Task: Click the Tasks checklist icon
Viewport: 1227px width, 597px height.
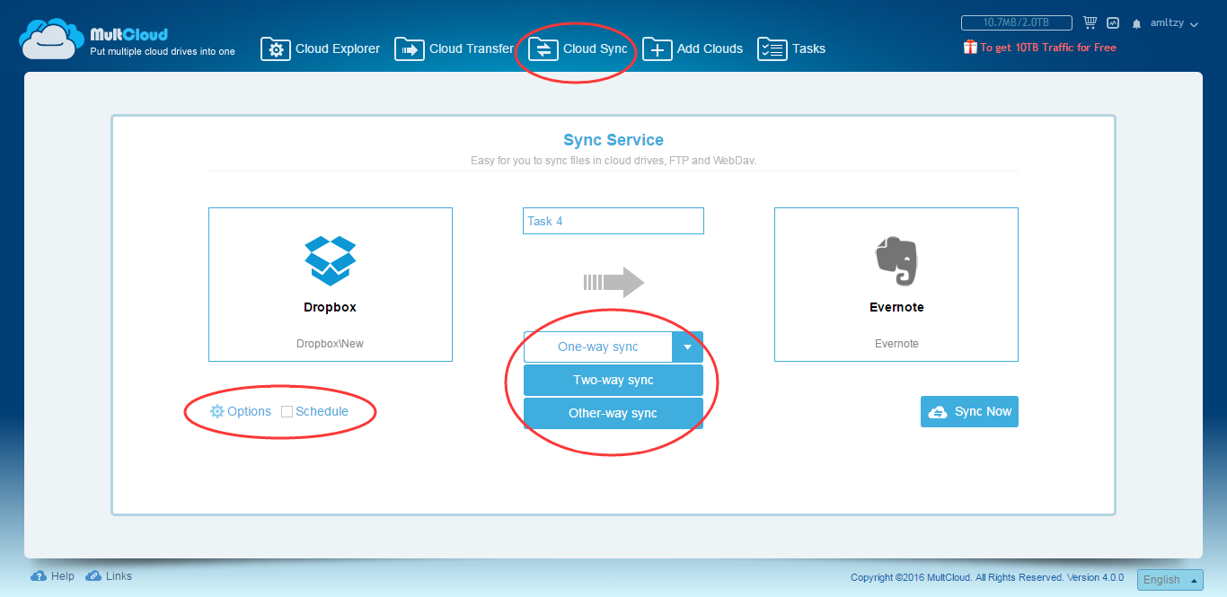Action: coord(772,48)
